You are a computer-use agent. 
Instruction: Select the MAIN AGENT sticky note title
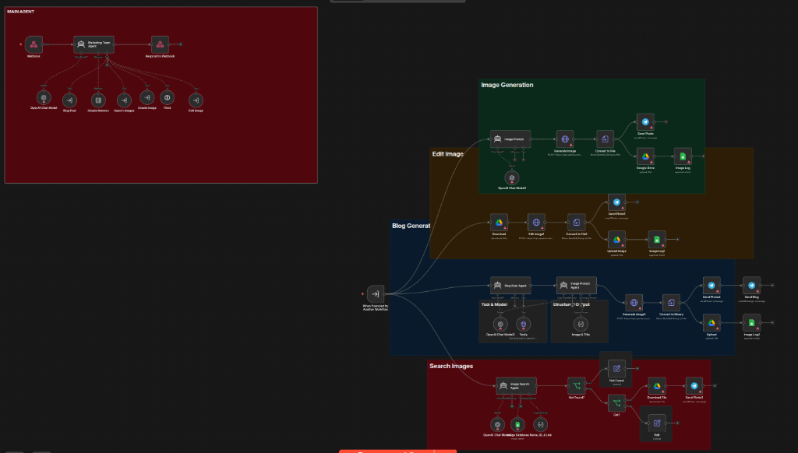[x=21, y=11]
